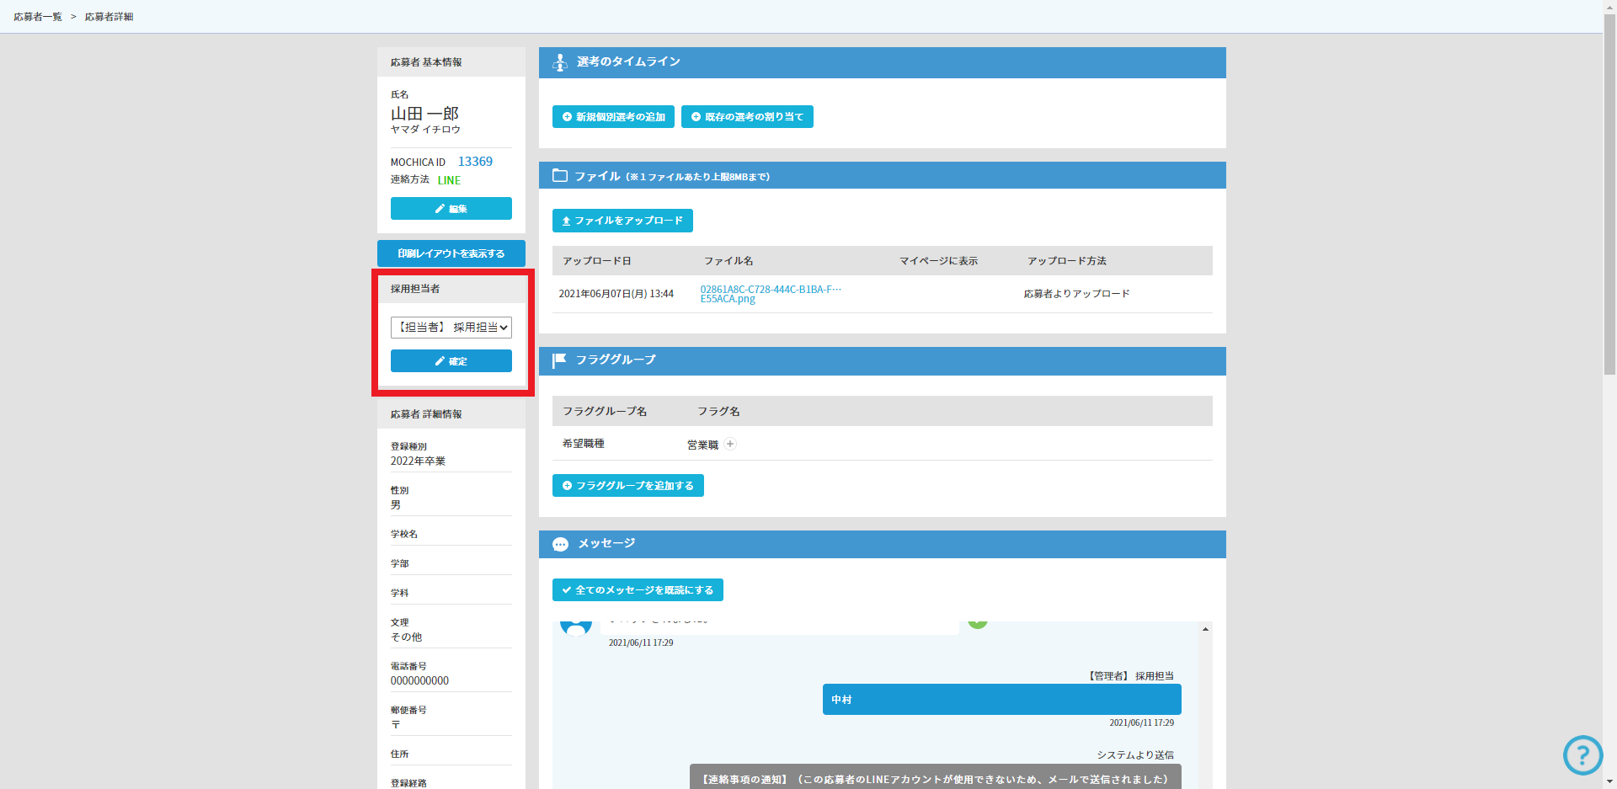Screen dimensions: 1617x789
Task: Click the timeline header person icon
Action: point(559,62)
